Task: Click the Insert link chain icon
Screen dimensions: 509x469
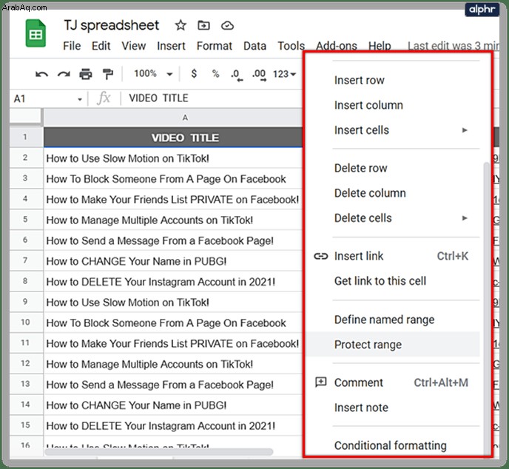Action: pos(321,257)
